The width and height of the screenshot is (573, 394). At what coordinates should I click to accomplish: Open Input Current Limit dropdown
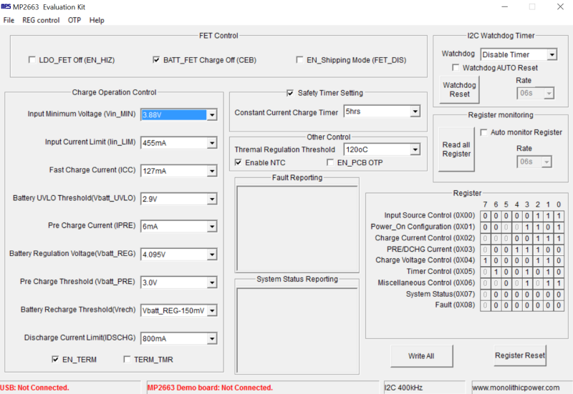point(212,142)
